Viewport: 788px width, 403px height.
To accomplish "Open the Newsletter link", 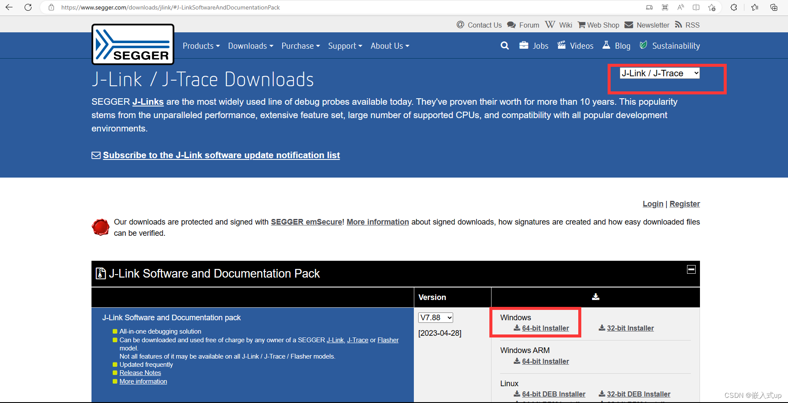I will (x=647, y=25).
